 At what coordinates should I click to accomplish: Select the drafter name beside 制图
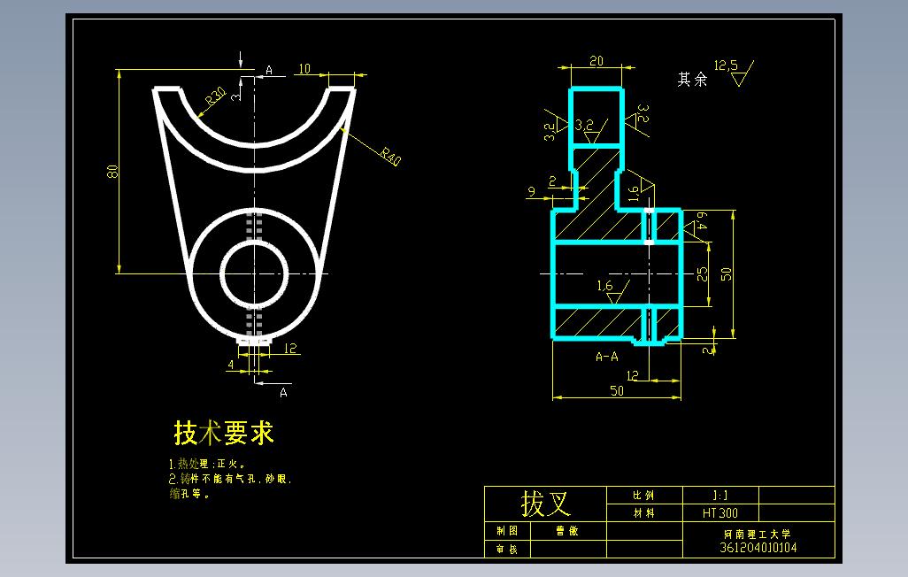[x=567, y=531]
